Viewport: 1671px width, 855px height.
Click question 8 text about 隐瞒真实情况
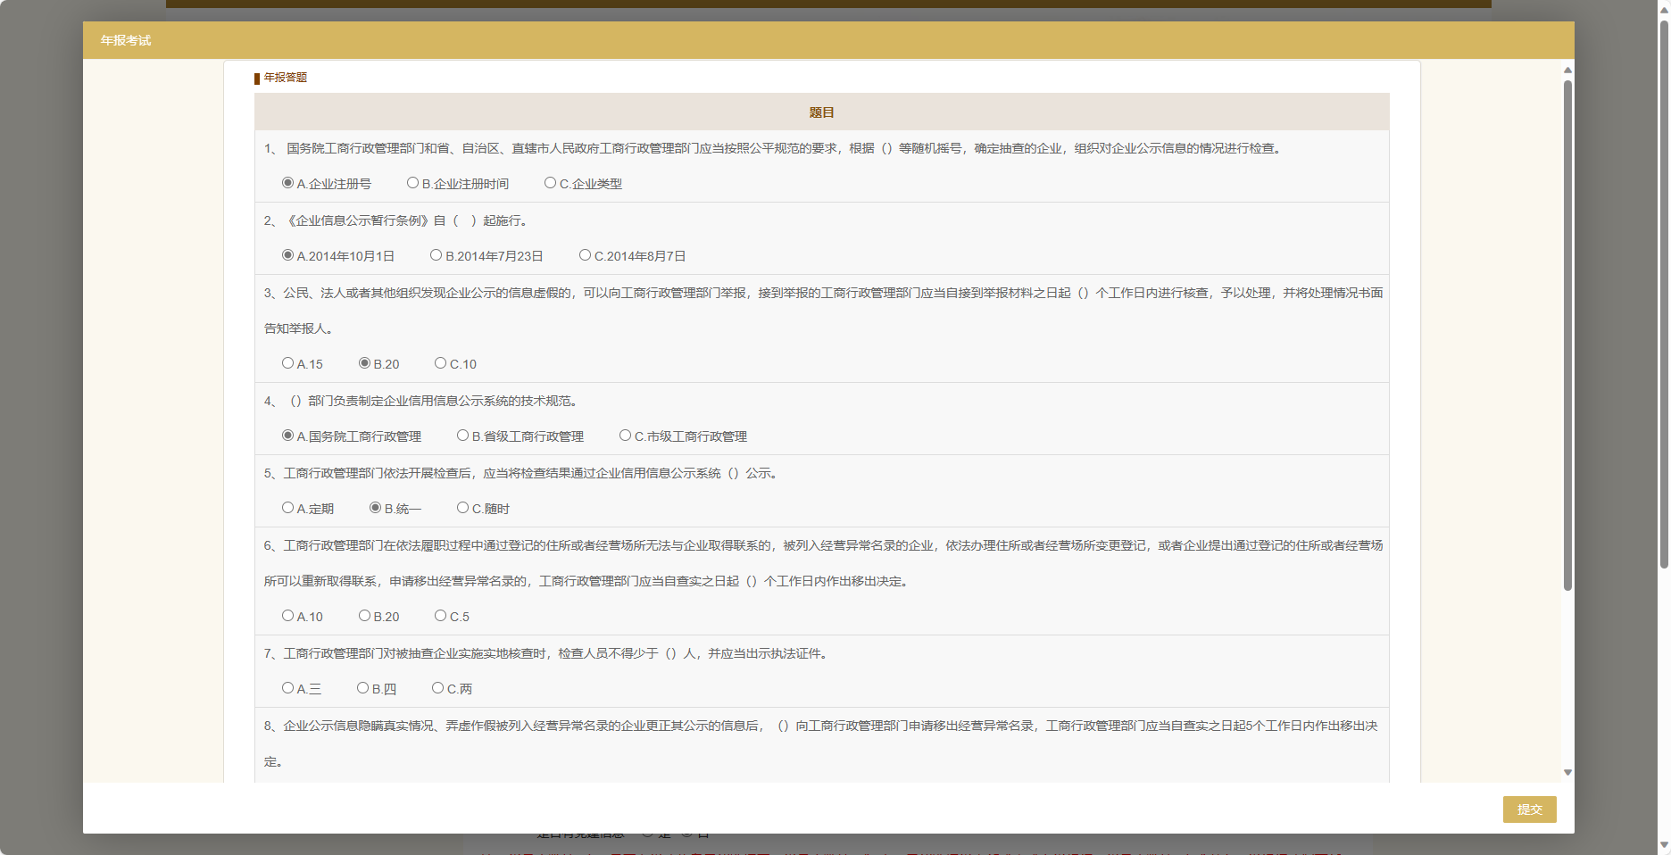[x=821, y=743]
